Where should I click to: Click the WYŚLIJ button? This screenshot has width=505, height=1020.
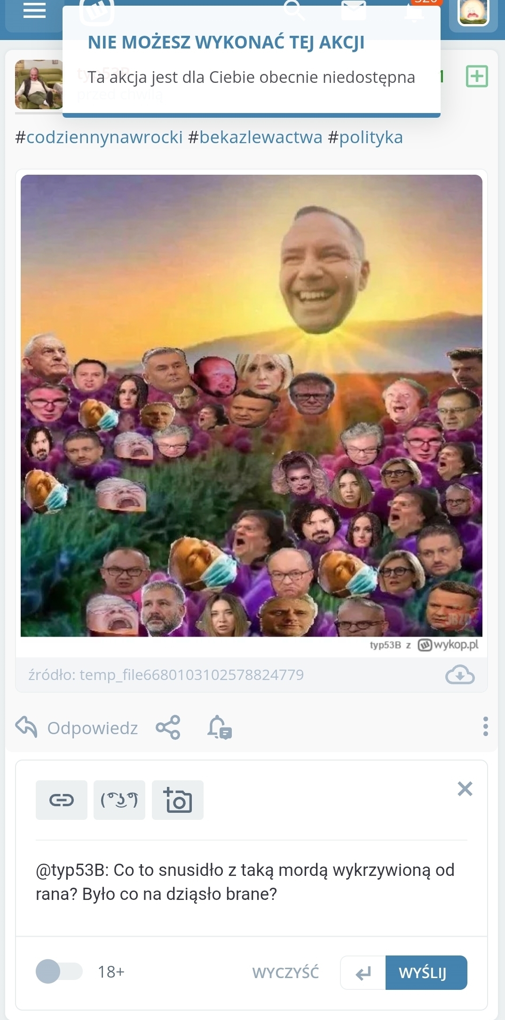426,972
